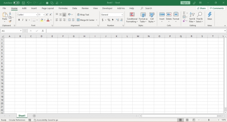Screen dimensions: 227x122
Task: Apply Comma Style icon
Action: [113, 20]
